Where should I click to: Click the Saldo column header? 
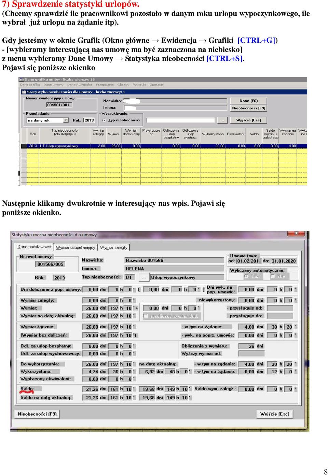click(x=254, y=134)
